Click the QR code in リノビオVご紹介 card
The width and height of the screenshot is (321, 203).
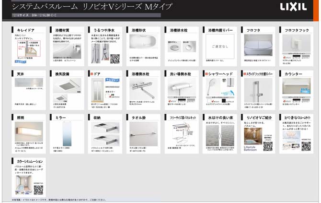(x=268, y=146)
